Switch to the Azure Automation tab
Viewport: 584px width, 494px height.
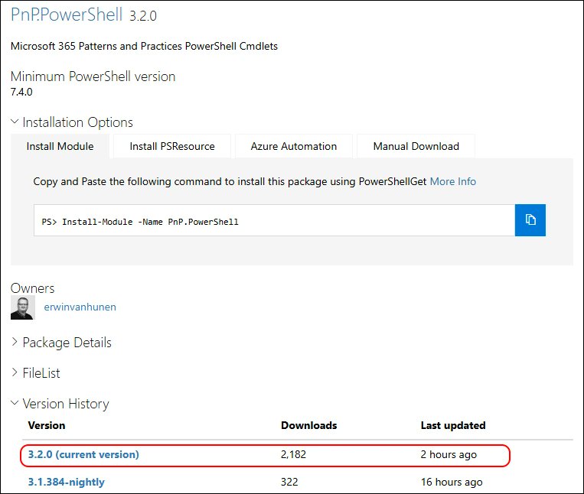[x=293, y=146]
